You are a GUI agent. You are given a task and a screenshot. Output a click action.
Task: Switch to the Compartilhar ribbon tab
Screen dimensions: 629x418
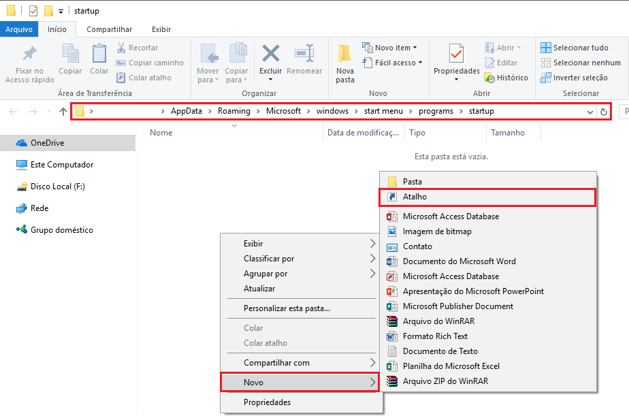[x=109, y=29]
